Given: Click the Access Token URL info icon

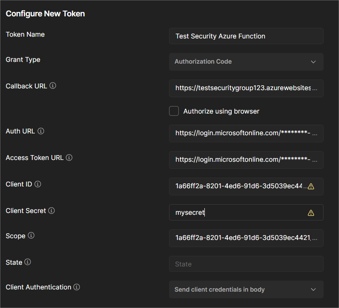Looking at the screenshot, I should point(69,158).
